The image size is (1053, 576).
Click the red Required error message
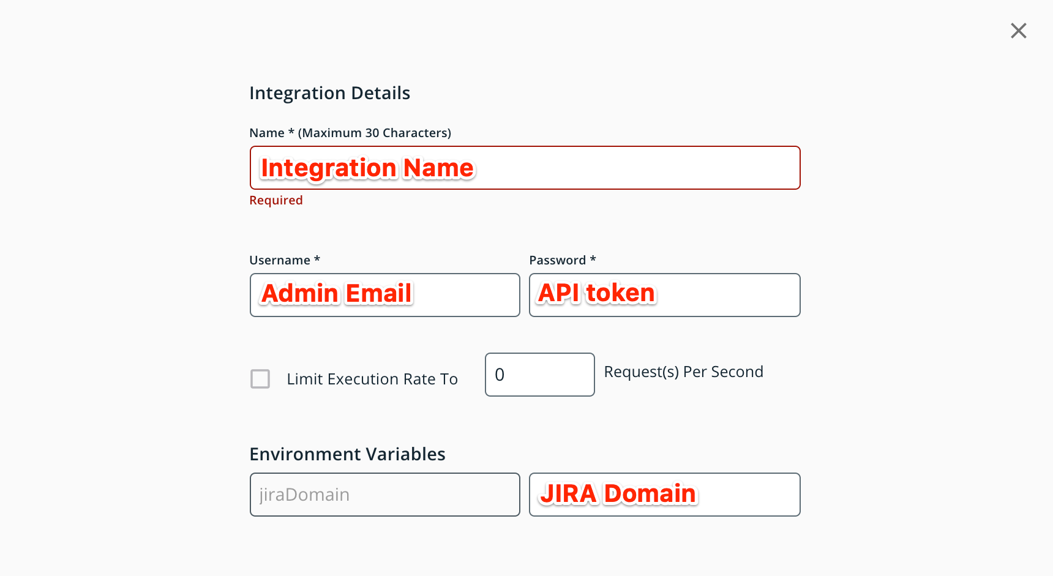point(276,200)
